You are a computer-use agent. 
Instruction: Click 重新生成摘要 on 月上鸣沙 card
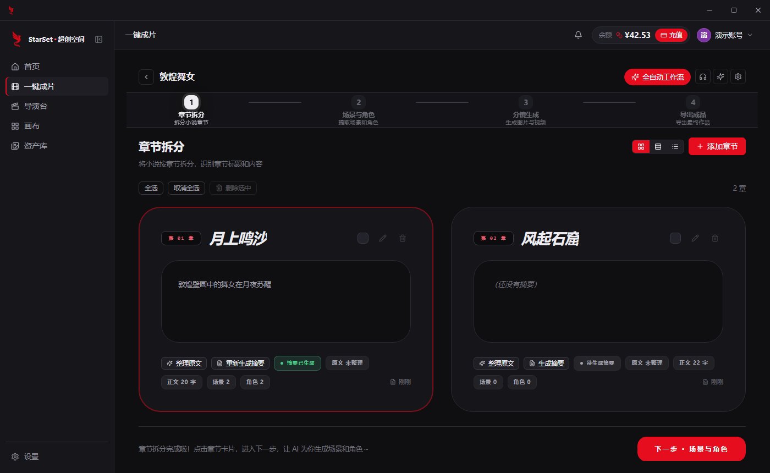click(x=240, y=364)
